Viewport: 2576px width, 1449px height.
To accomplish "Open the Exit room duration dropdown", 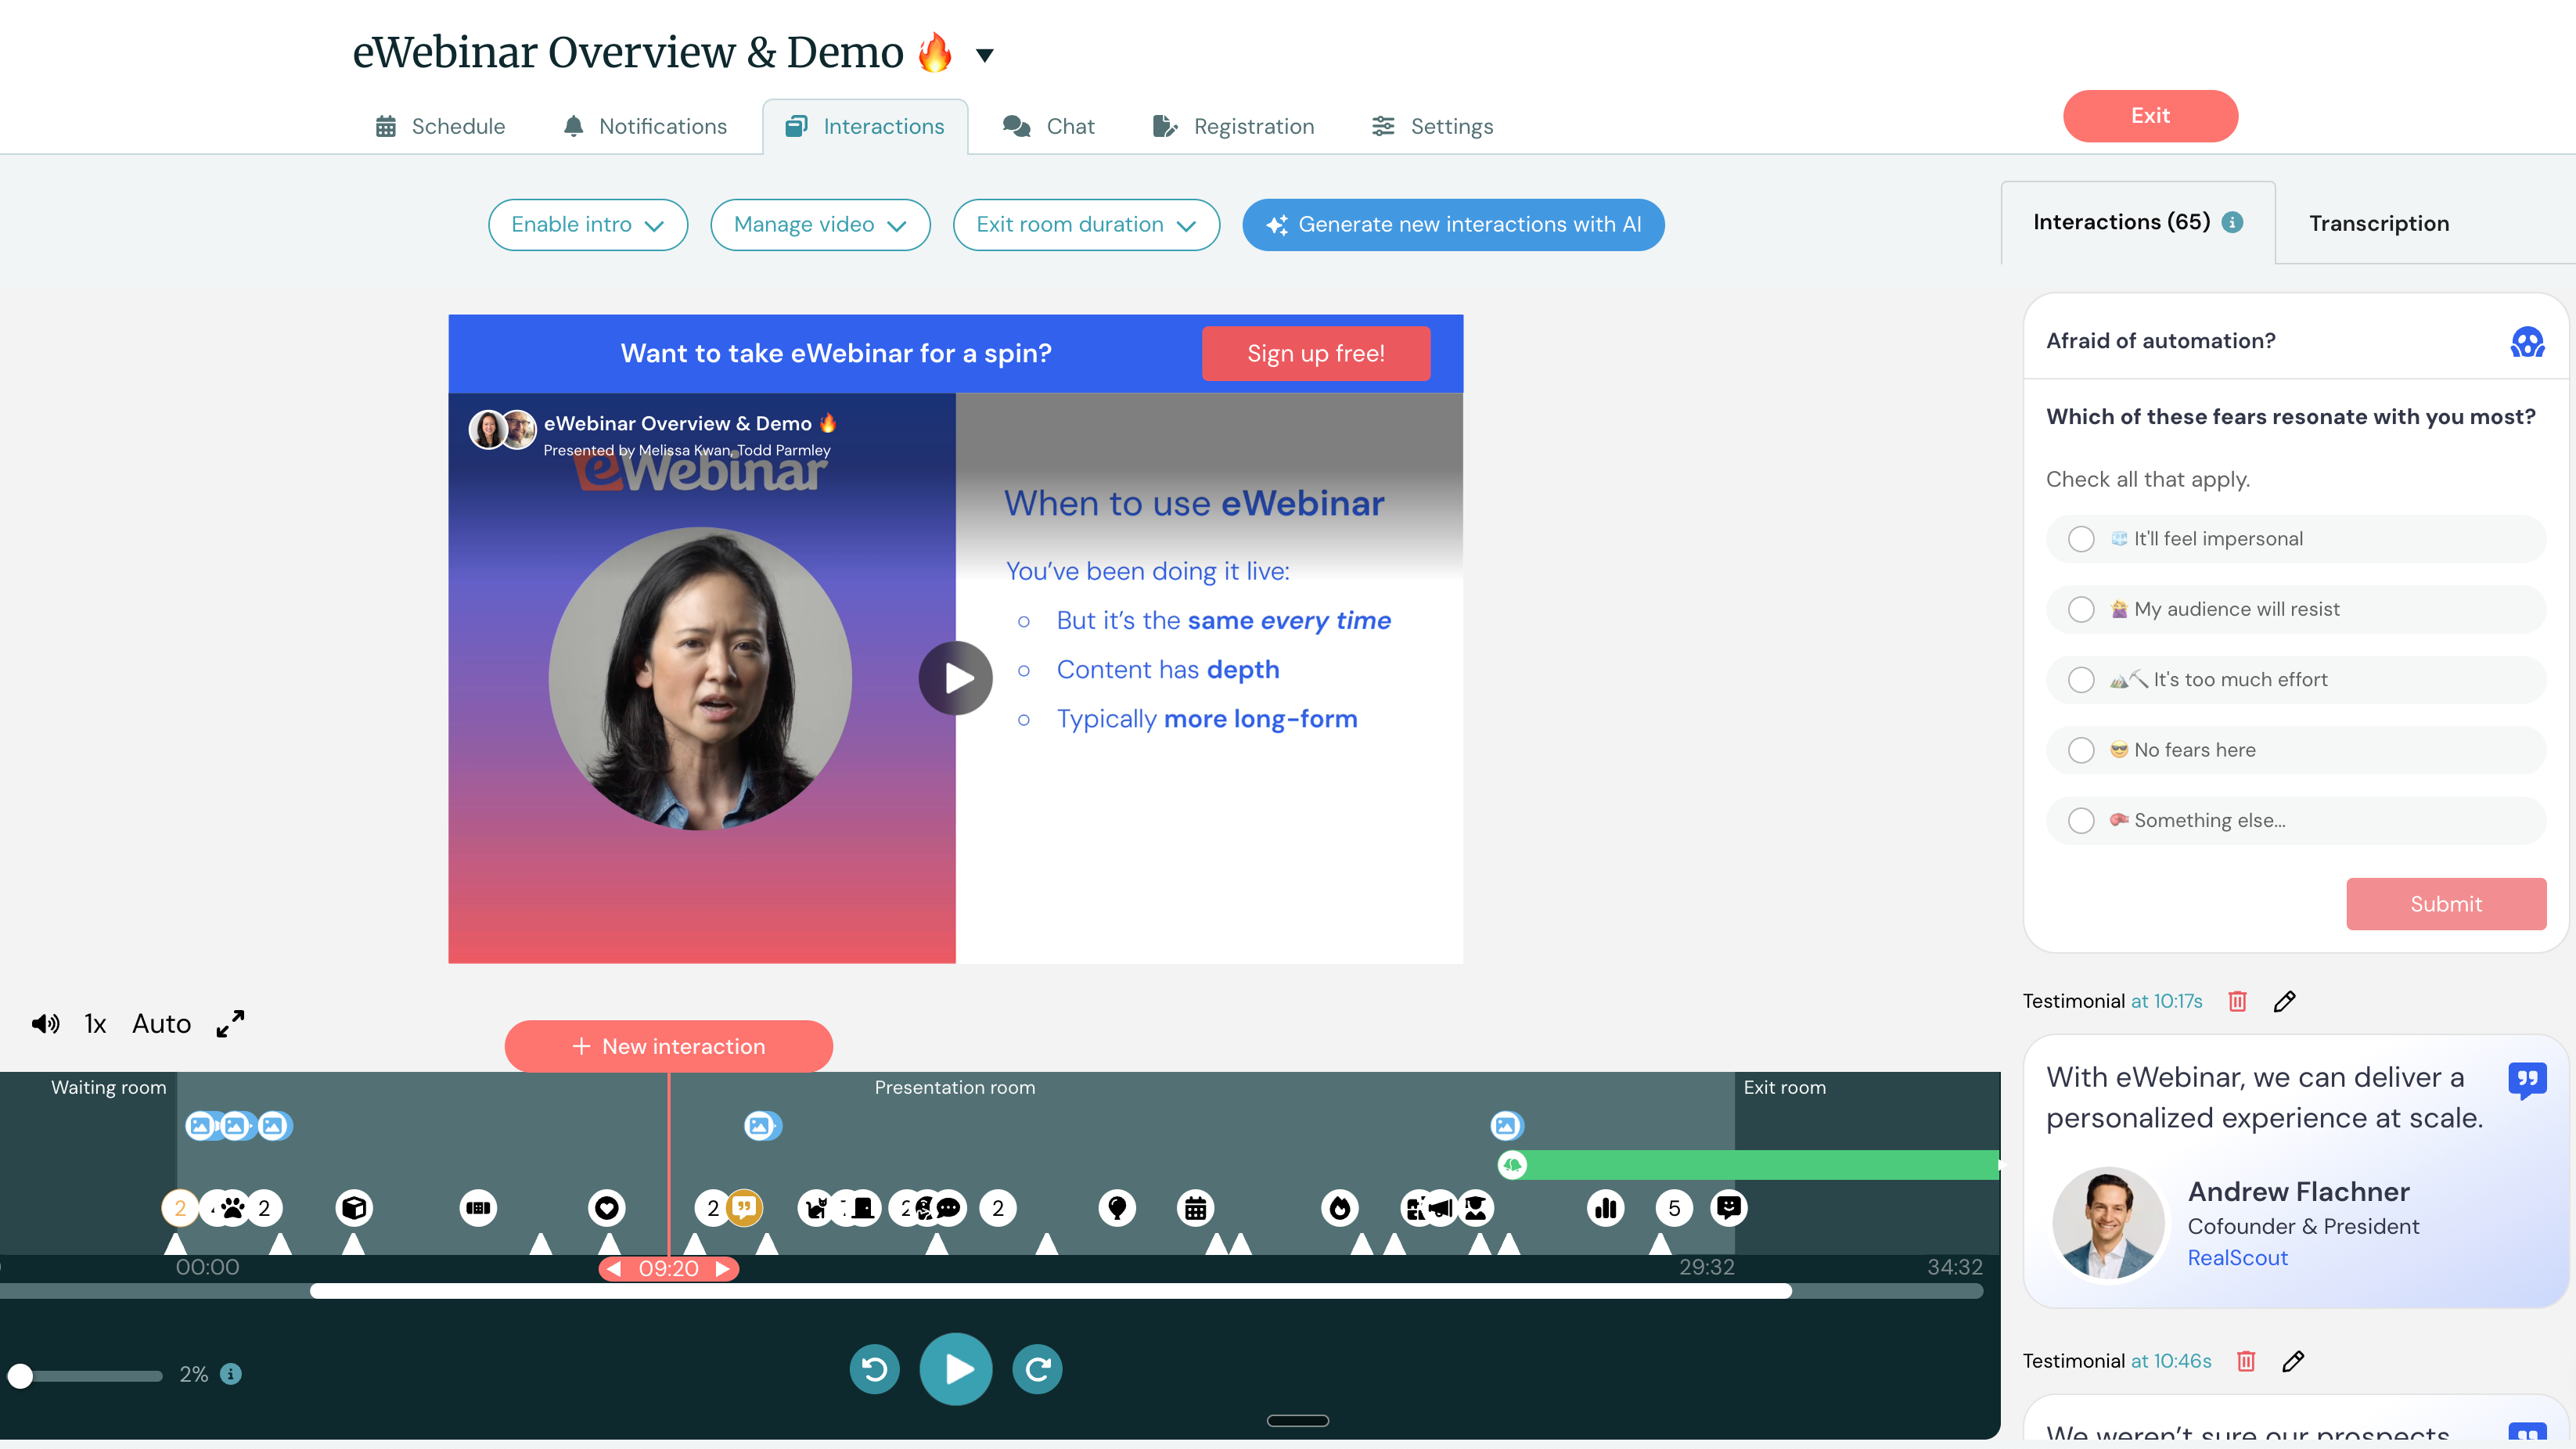I will tap(1086, 225).
